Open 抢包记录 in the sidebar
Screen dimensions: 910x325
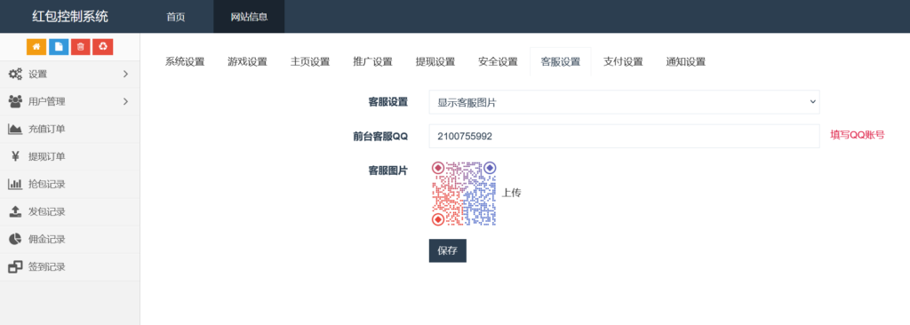coord(69,185)
